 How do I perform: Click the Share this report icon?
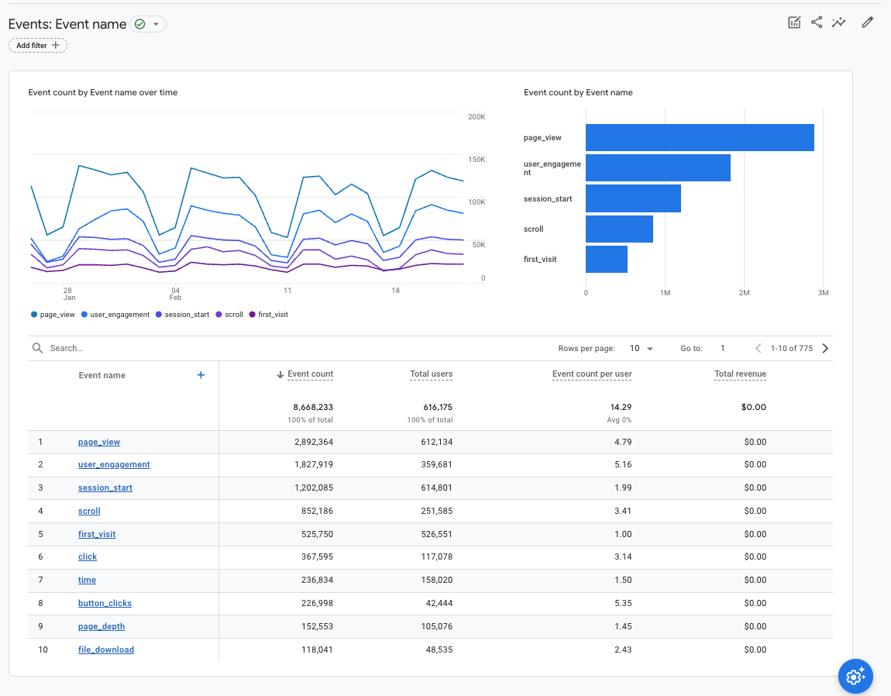[x=817, y=22]
